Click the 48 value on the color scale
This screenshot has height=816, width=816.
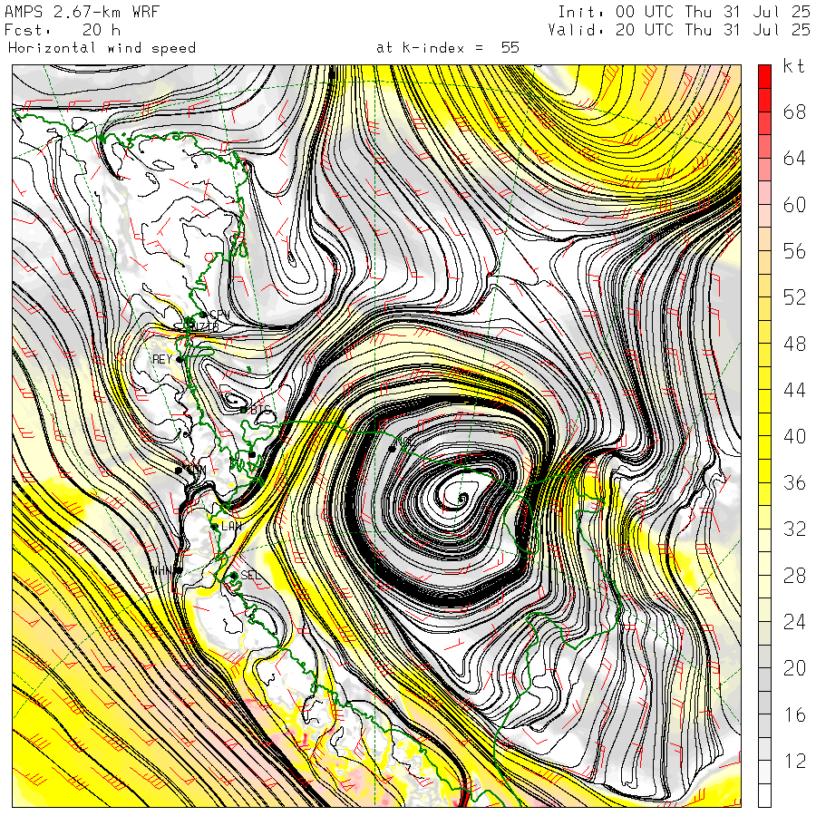794,344
